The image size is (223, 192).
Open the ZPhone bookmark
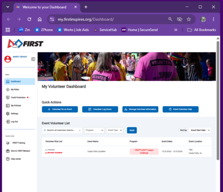point(44,30)
